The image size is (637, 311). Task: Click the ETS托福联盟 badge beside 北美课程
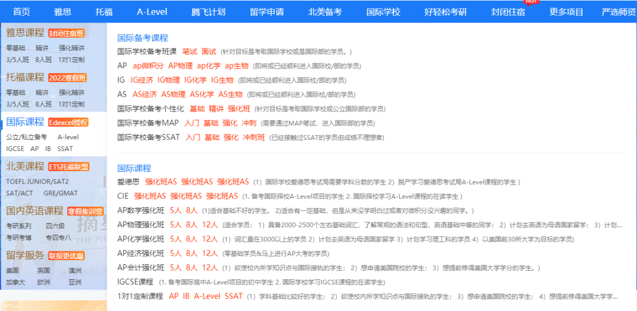click(68, 166)
